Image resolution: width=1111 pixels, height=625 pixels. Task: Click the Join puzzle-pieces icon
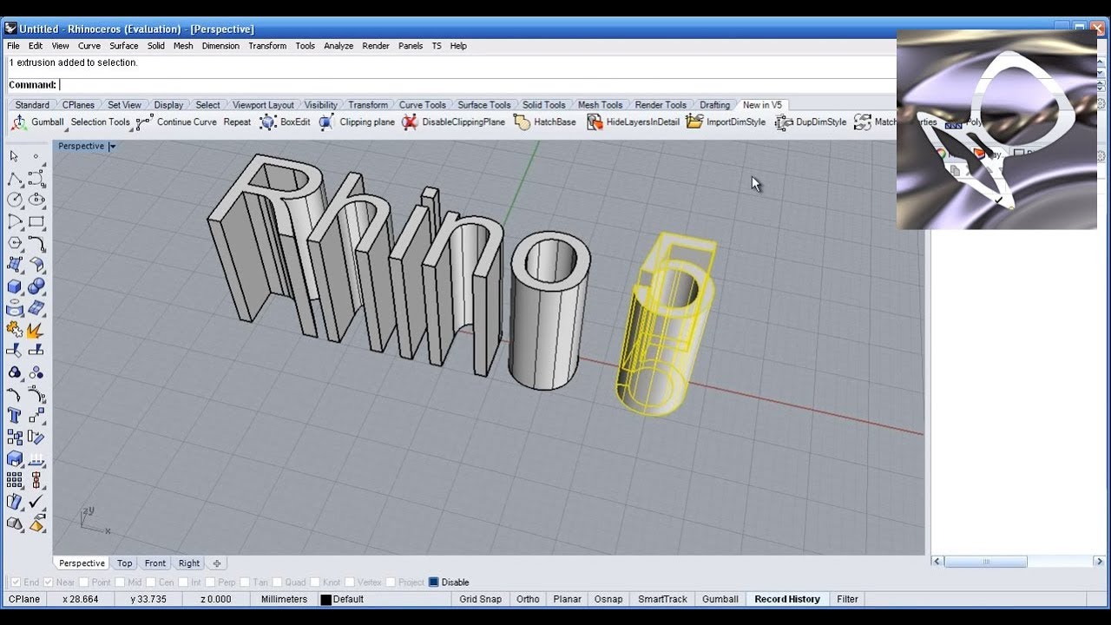point(15,330)
